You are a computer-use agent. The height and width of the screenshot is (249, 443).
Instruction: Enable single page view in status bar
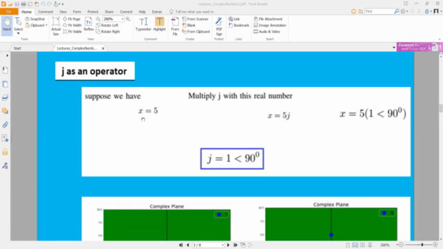click(x=347, y=245)
